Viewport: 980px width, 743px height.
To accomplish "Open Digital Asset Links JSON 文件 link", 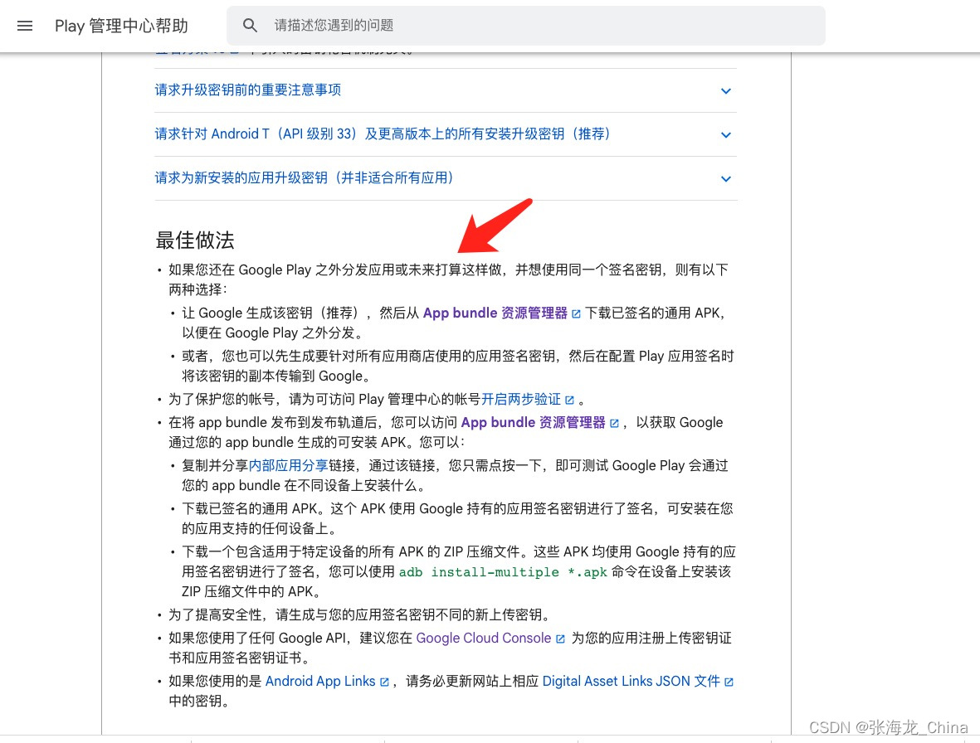I will (x=631, y=681).
